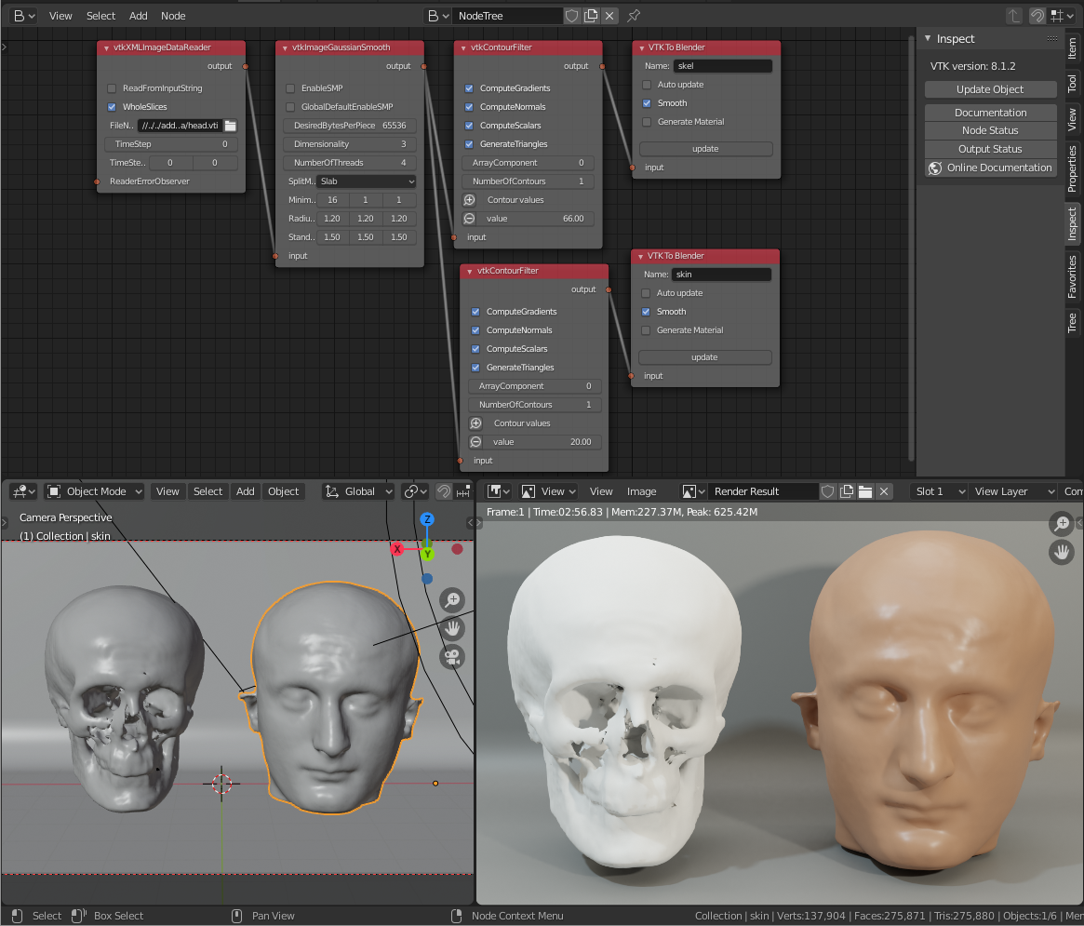The height and width of the screenshot is (926, 1084).
Task: Switch to the Favorites sidebar tab
Action: coord(1072,276)
